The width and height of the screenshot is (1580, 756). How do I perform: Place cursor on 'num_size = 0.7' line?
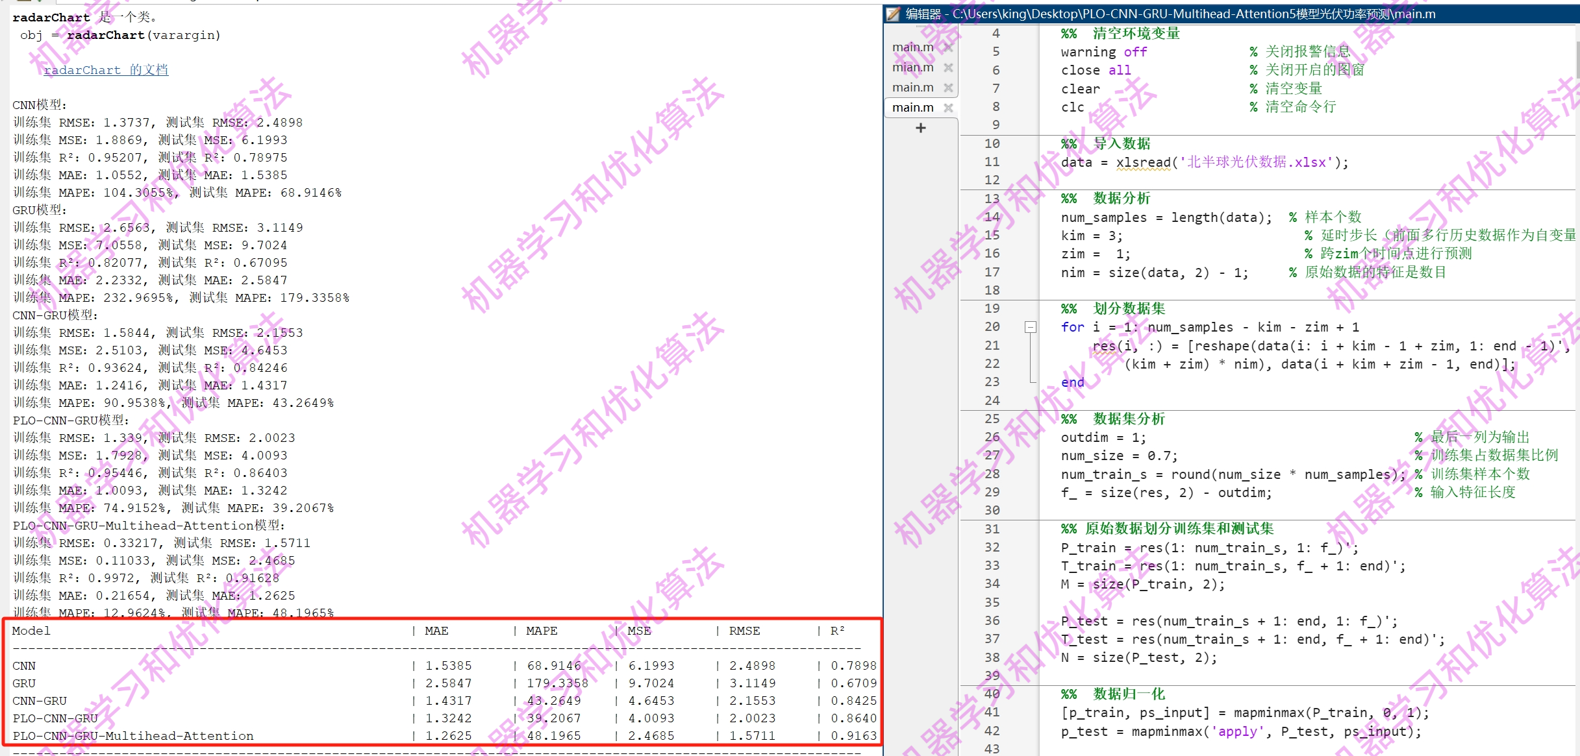tap(1118, 456)
